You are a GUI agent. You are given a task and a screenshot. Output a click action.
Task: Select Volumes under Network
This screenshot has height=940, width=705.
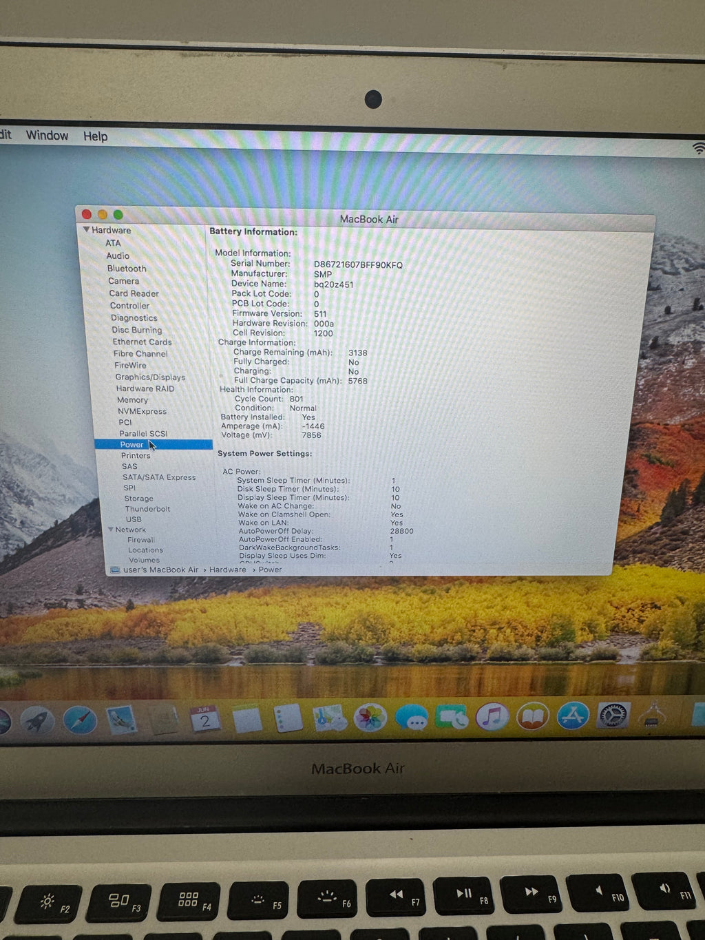(x=144, y=560)
